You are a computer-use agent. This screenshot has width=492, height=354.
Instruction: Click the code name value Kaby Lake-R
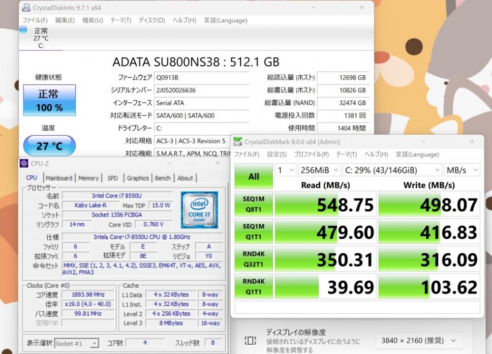point(91,206)
